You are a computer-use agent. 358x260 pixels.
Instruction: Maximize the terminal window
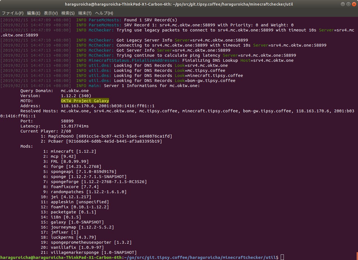[348, 4]
